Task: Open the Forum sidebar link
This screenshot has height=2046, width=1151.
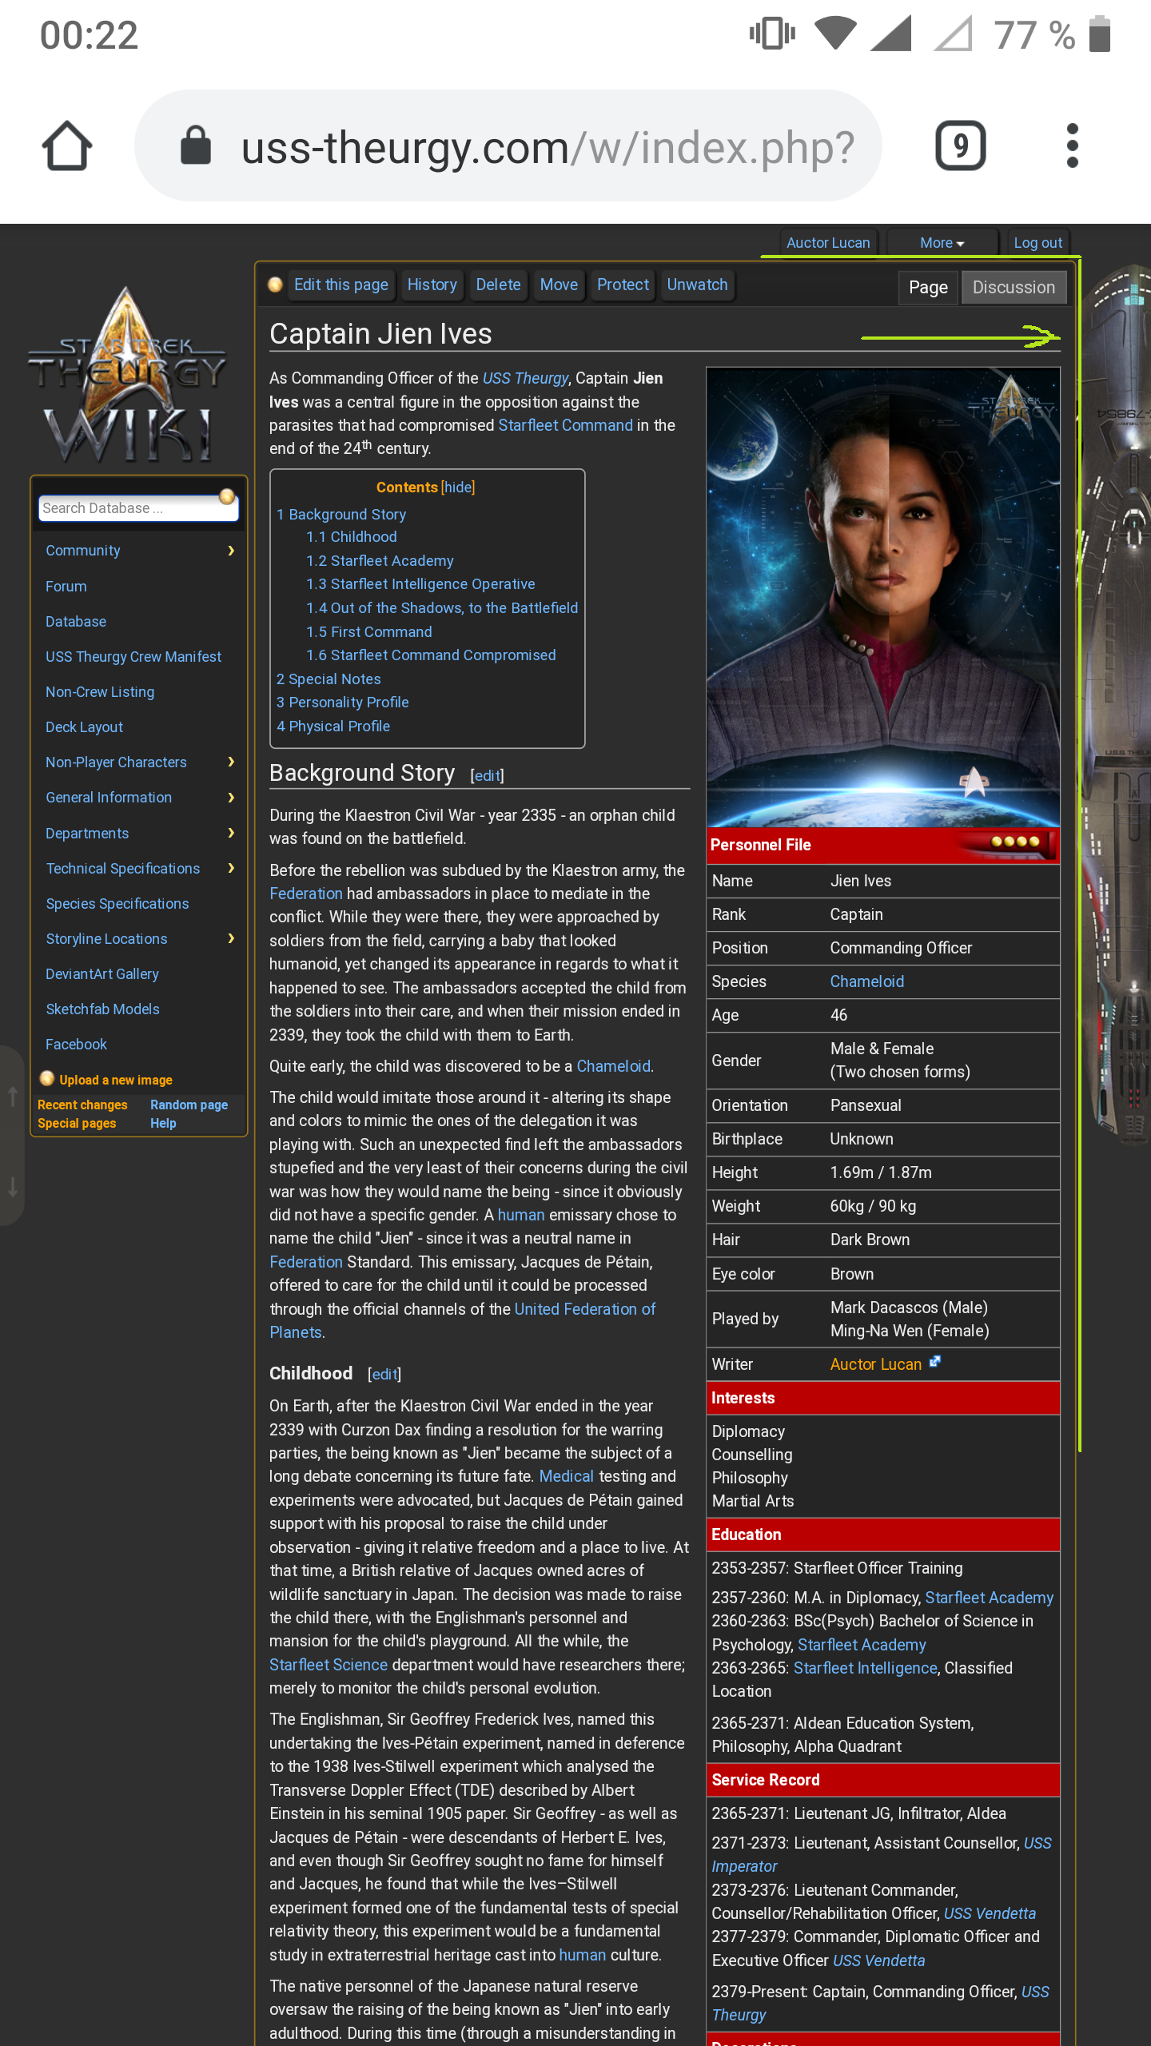Action: [66, 587]
